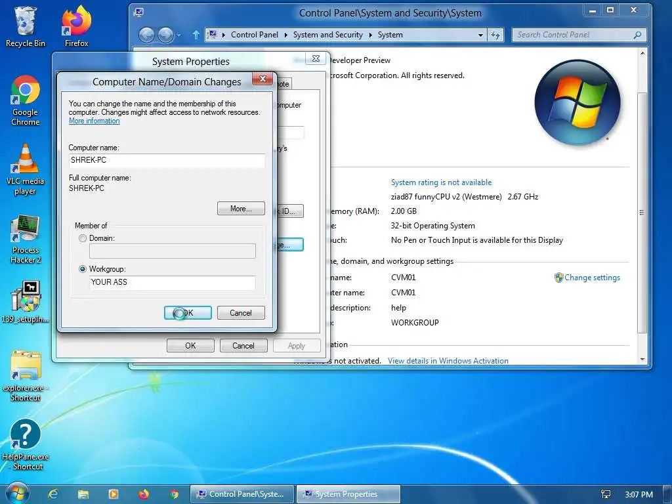The image size is (672, 504).
Task: Launch Internet Explorer from the taskbar
Action: [x=52, y=494]
